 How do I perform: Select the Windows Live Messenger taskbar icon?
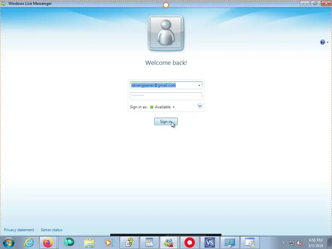pyautogui.click(x=169, y=243)
